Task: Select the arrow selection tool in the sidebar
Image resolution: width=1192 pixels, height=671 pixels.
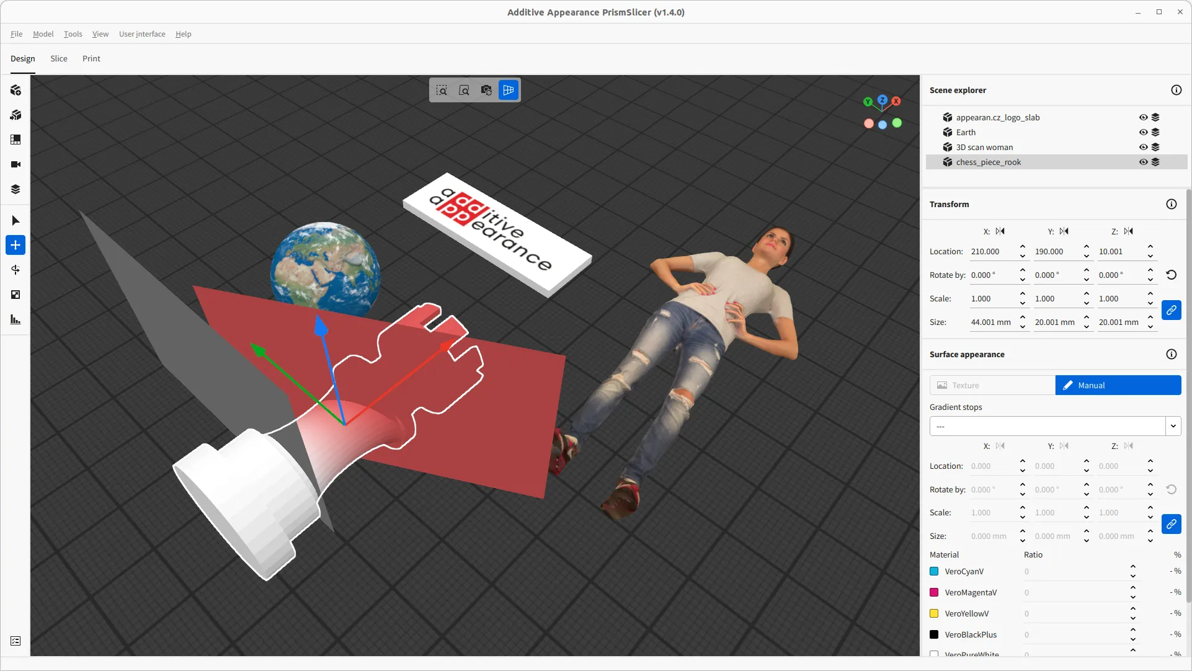Action: click(x=15, y=220)
